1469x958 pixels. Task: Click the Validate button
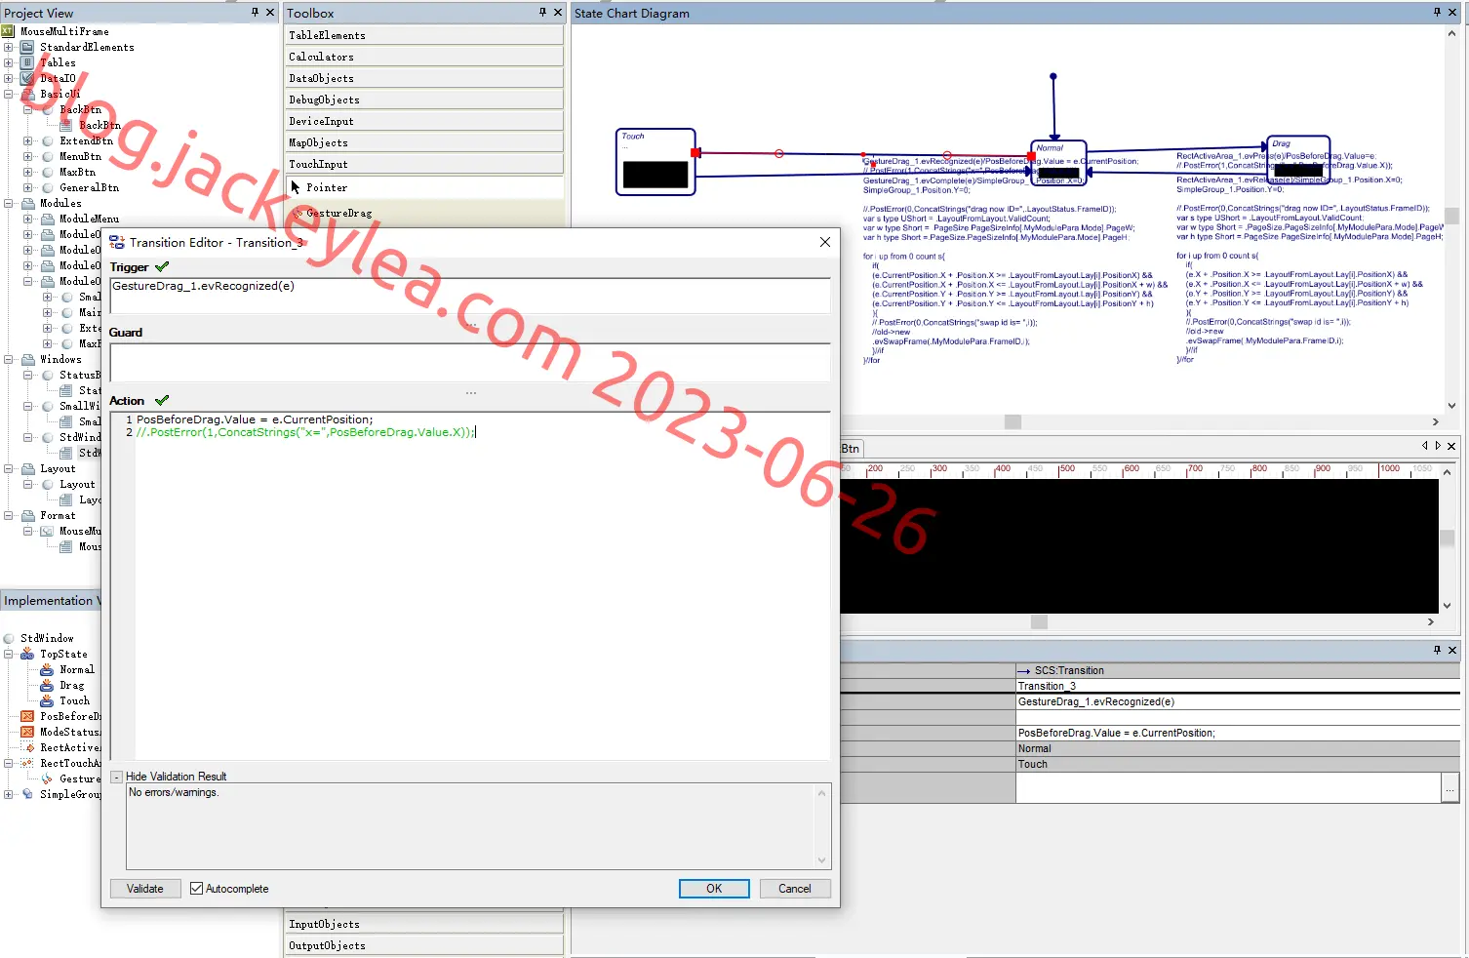click(x=144, y=889)
